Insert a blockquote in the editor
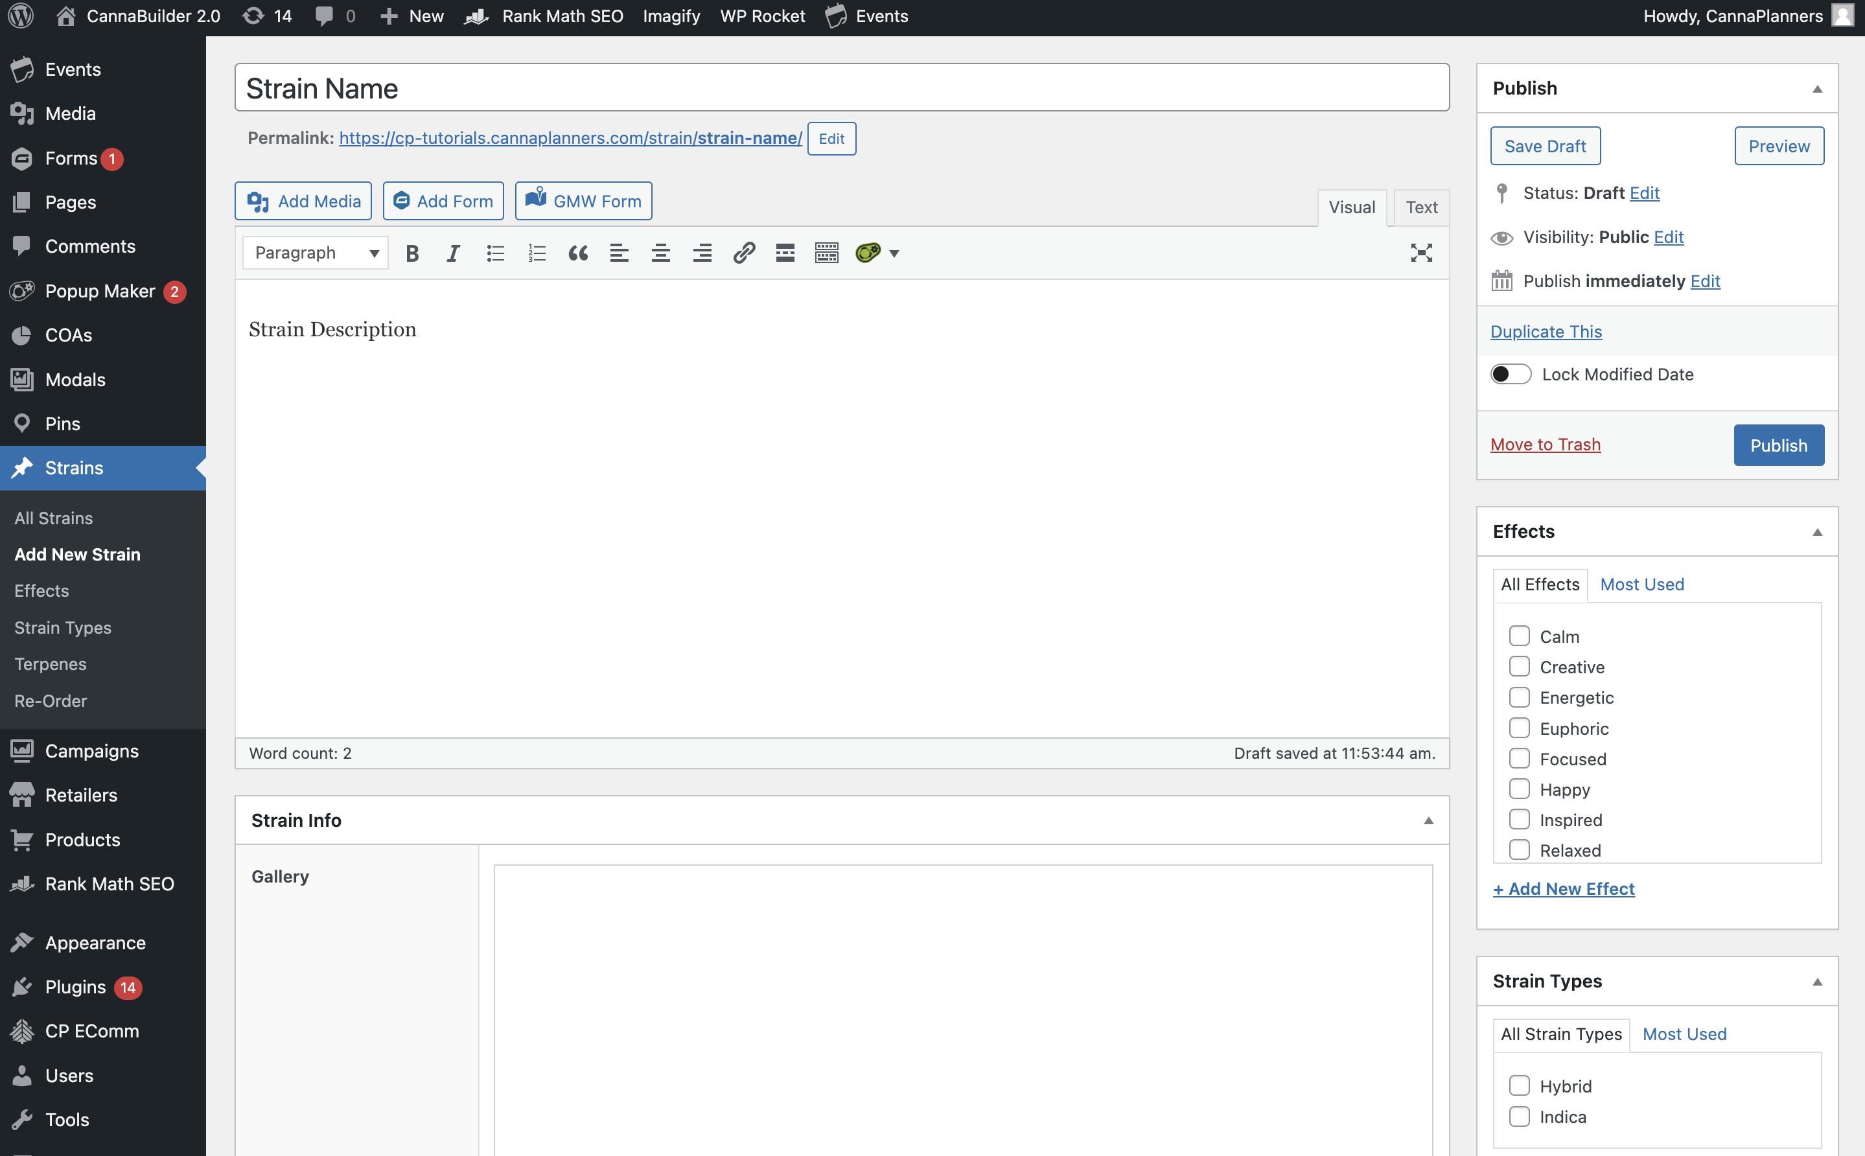This screenshot has height=1156, width=1865. 578,253
